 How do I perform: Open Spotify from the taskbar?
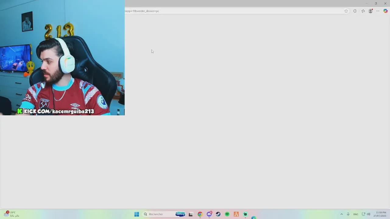227,214
